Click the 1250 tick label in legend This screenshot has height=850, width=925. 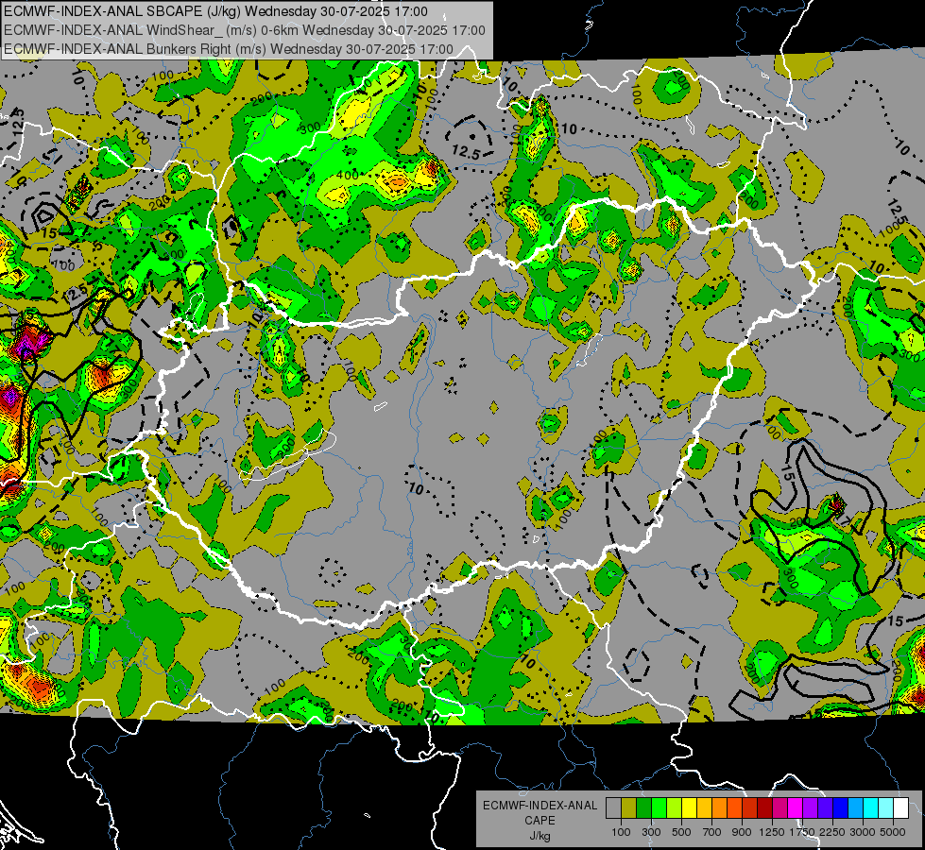coord(772,832)
